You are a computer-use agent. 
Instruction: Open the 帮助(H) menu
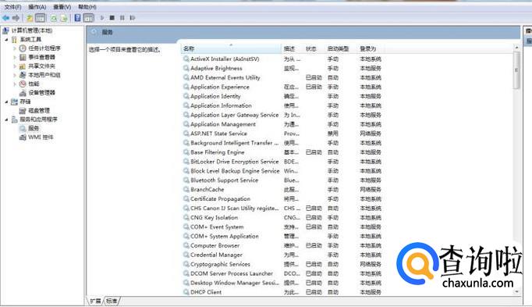pos(87,7)
